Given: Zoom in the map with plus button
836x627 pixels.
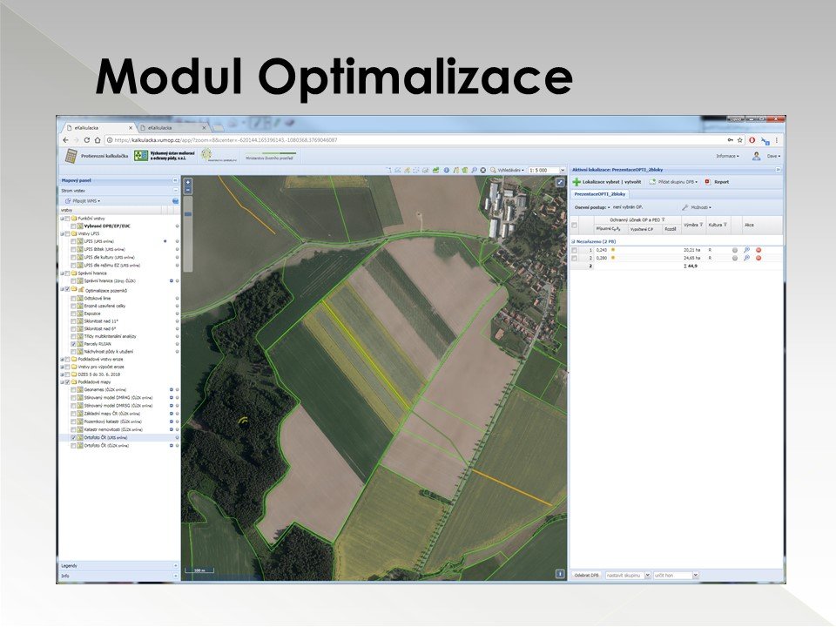Looking at the screenshot, I should (188, 184).
